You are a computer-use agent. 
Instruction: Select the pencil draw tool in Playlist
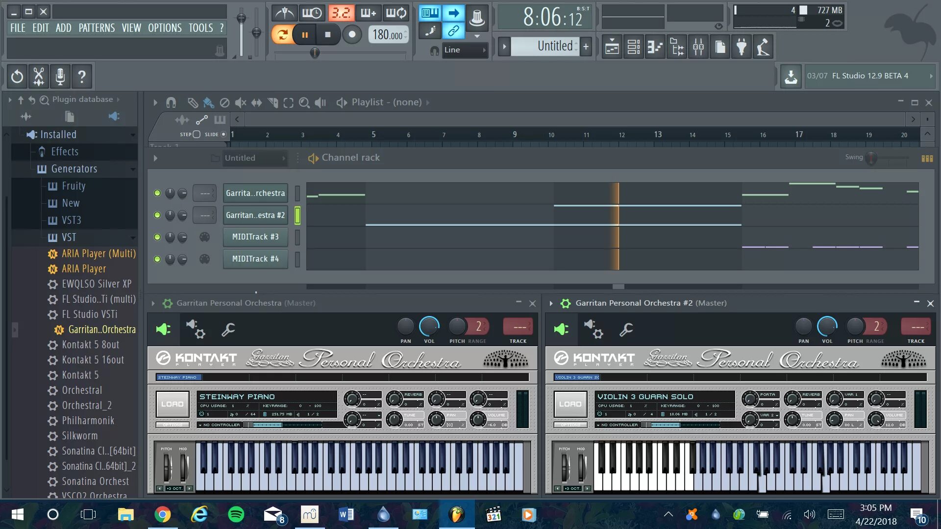[x=193, y=102]
